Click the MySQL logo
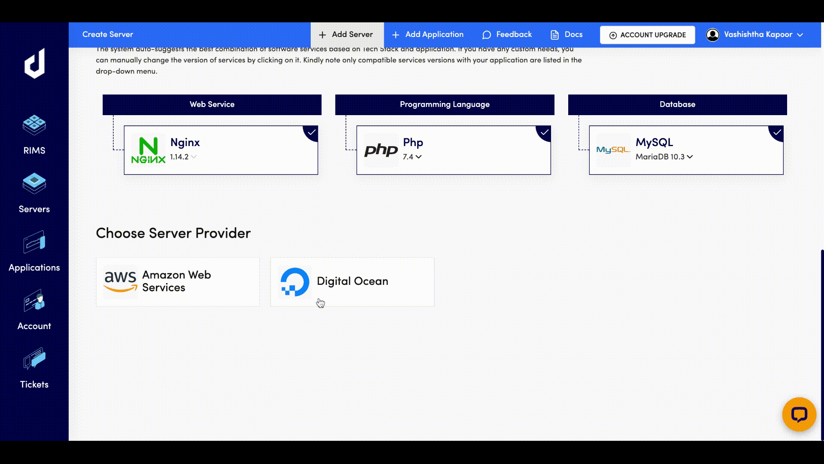This screenshot has width=824, height=464. pyautogui.click(x=613, y=150)
